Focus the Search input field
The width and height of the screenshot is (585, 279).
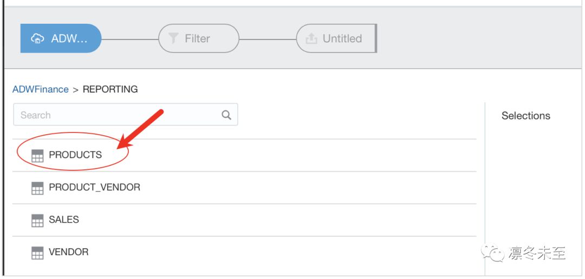tap(125, 115)
